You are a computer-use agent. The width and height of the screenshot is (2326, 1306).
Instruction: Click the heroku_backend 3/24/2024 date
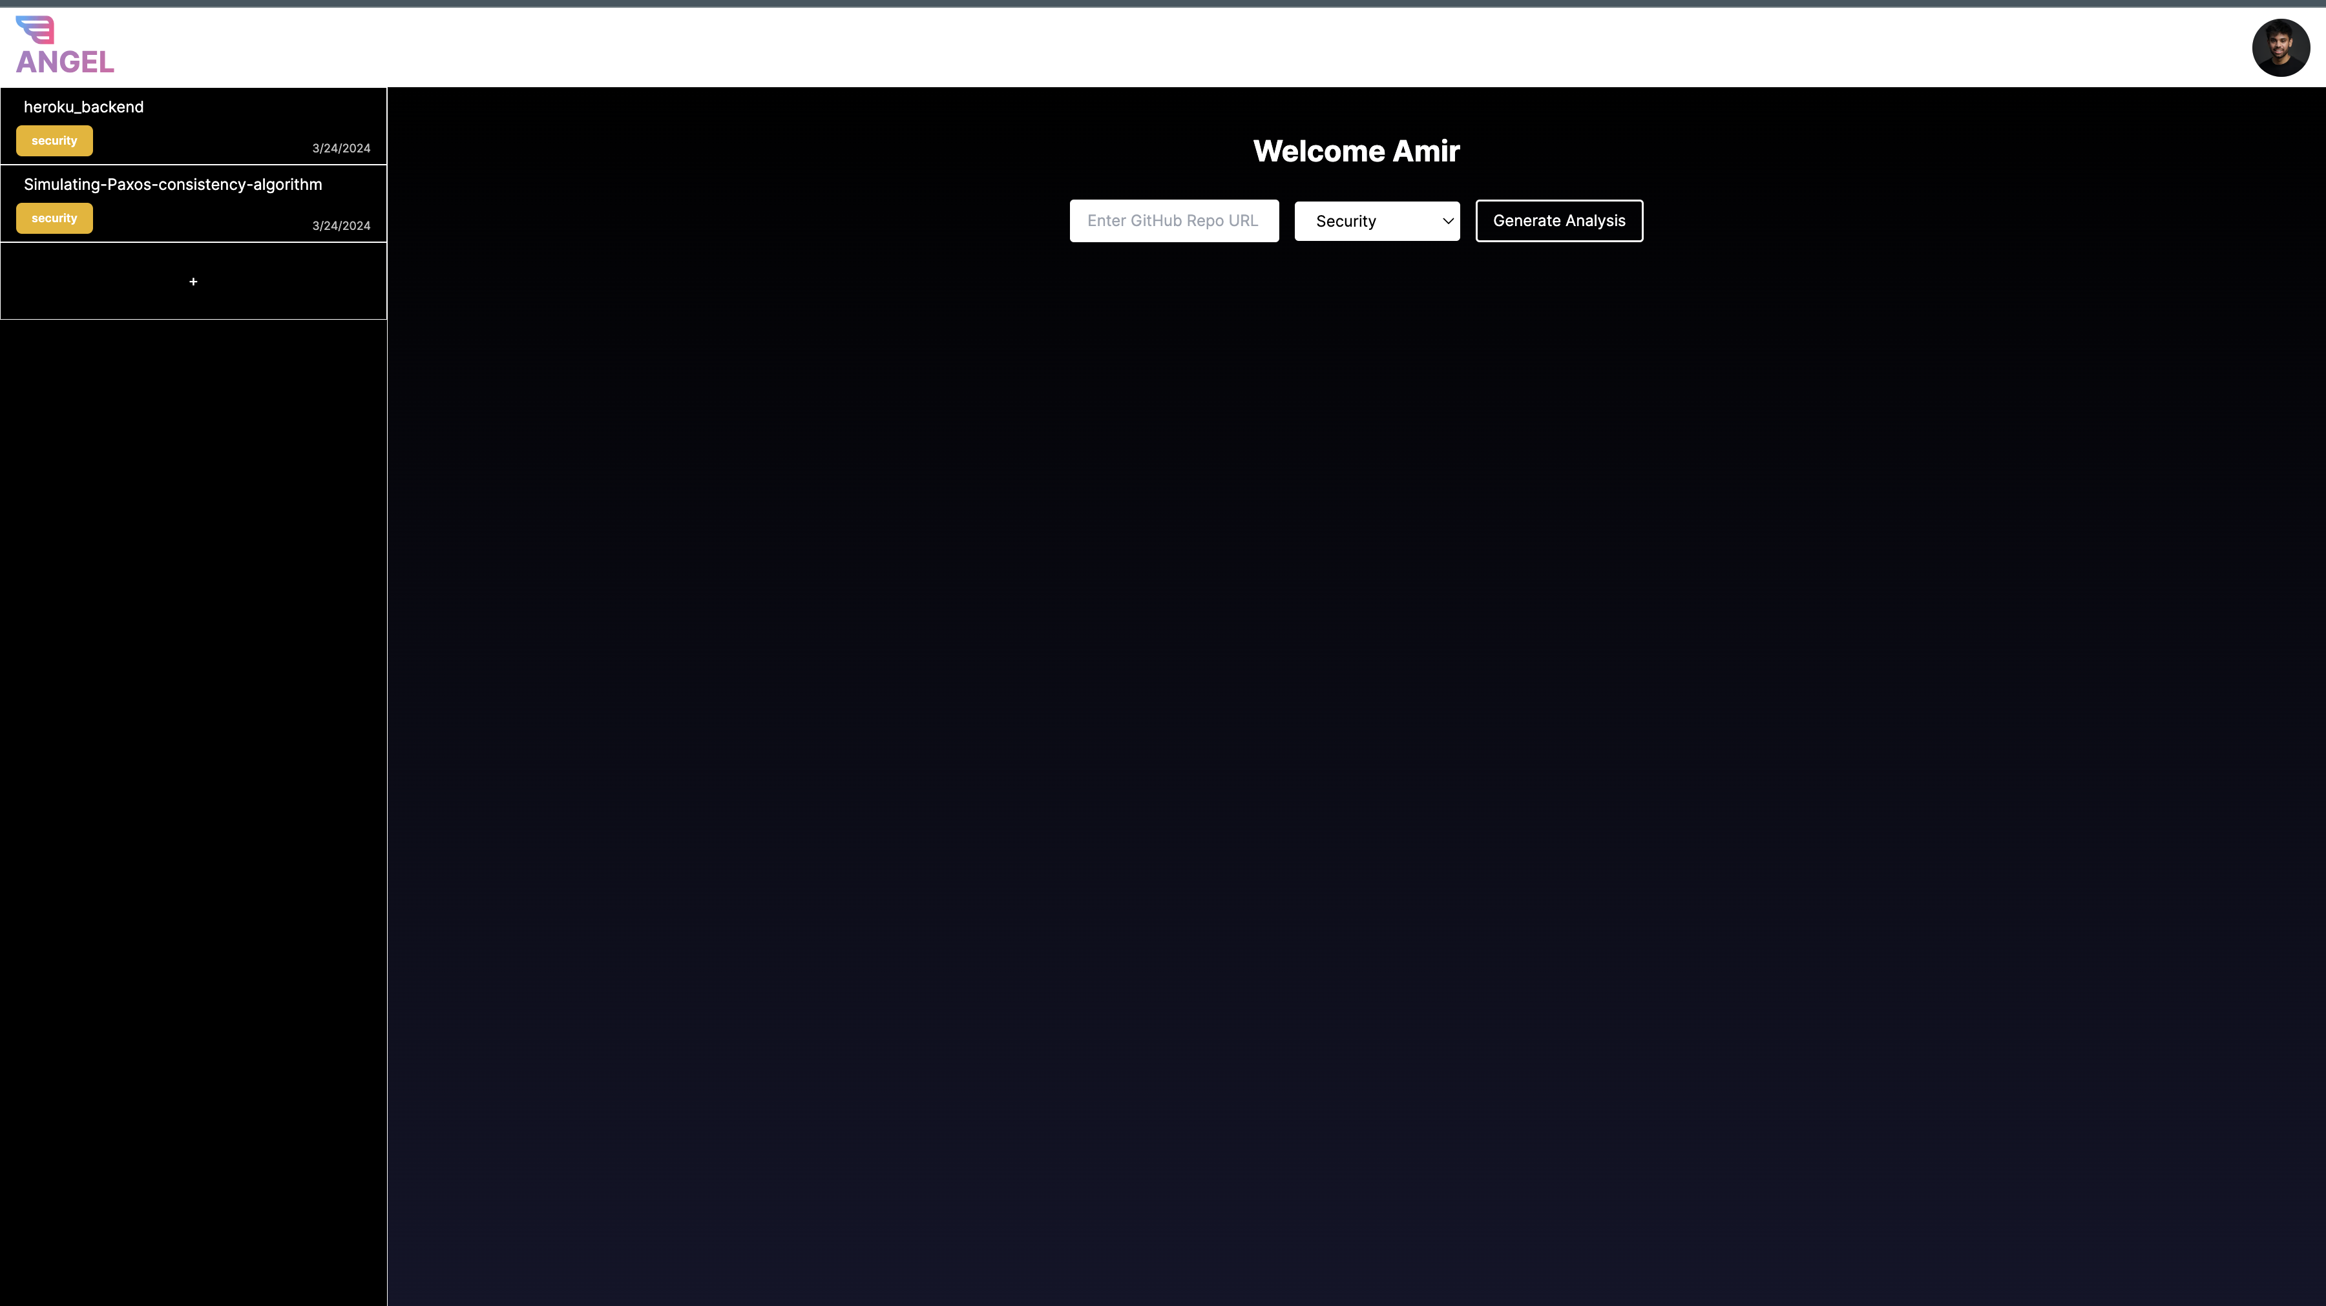coord(341,148)
